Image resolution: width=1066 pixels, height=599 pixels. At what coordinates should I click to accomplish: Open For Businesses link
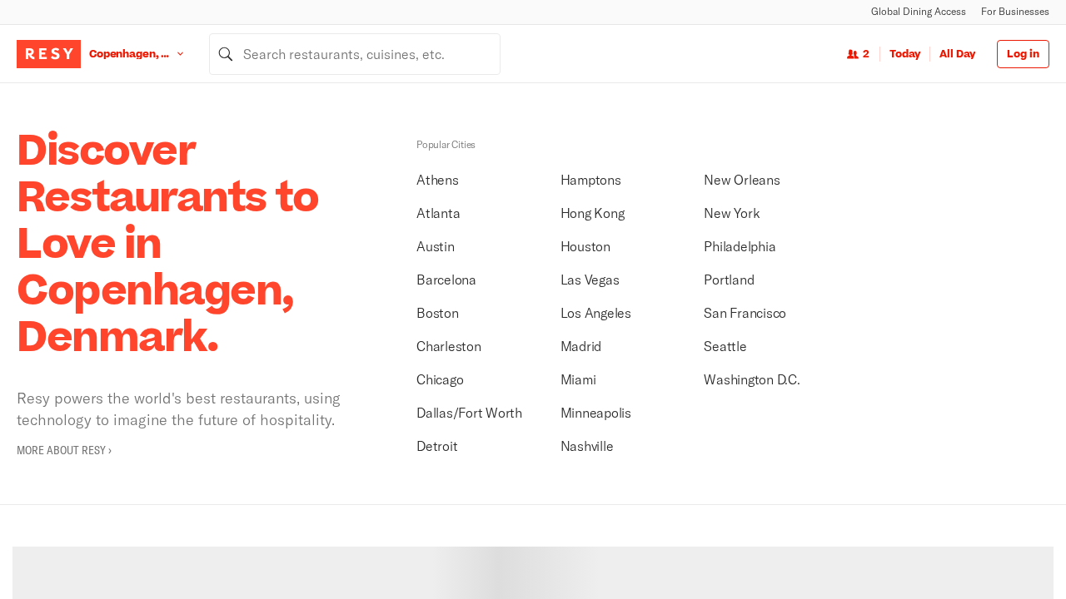pos(1015,12)
